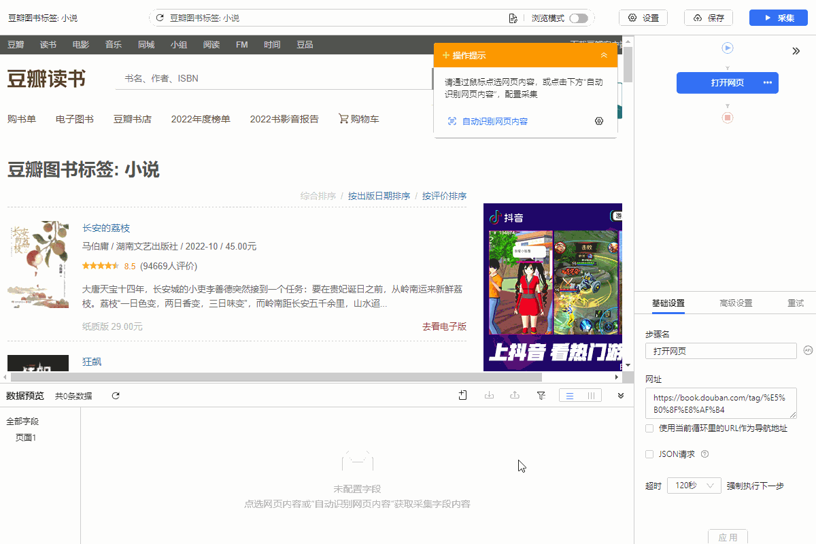Open 电影 in the top navigation
Viewport: 816px width, 544px height.
point(81,45)
